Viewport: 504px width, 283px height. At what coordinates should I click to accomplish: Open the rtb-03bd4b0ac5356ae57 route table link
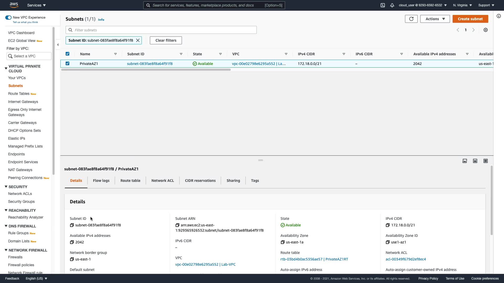[x=301, y=259]
